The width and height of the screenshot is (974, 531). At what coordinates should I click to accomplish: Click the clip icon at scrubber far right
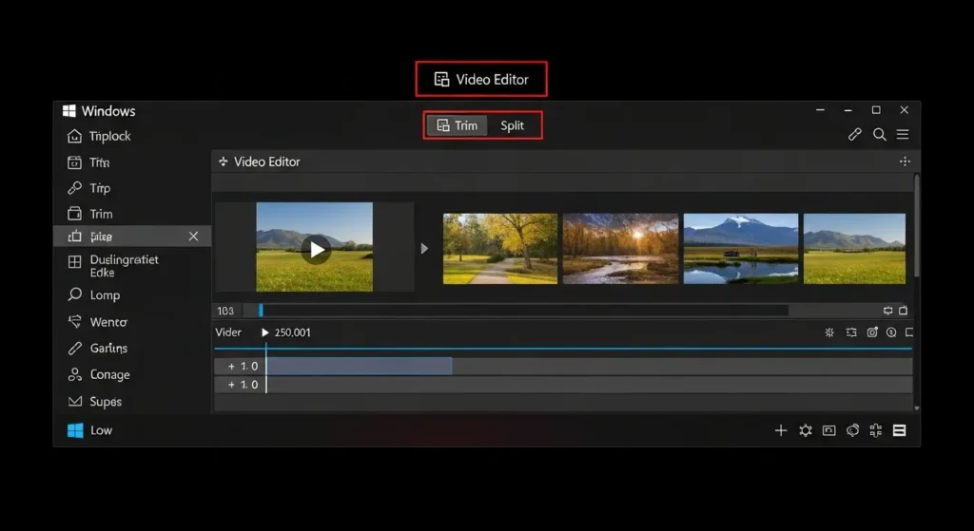904,311
